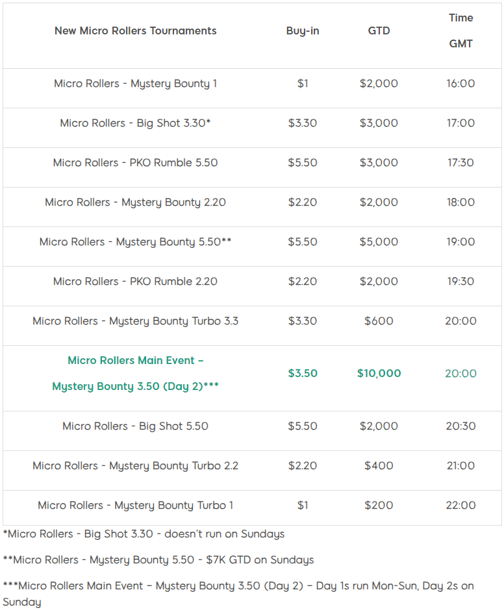Viewport: 504px width, 610px height.
Task: Select Micro Rollers - PKO Rumble 5.50 entry
Action: (x=135, y=163)
